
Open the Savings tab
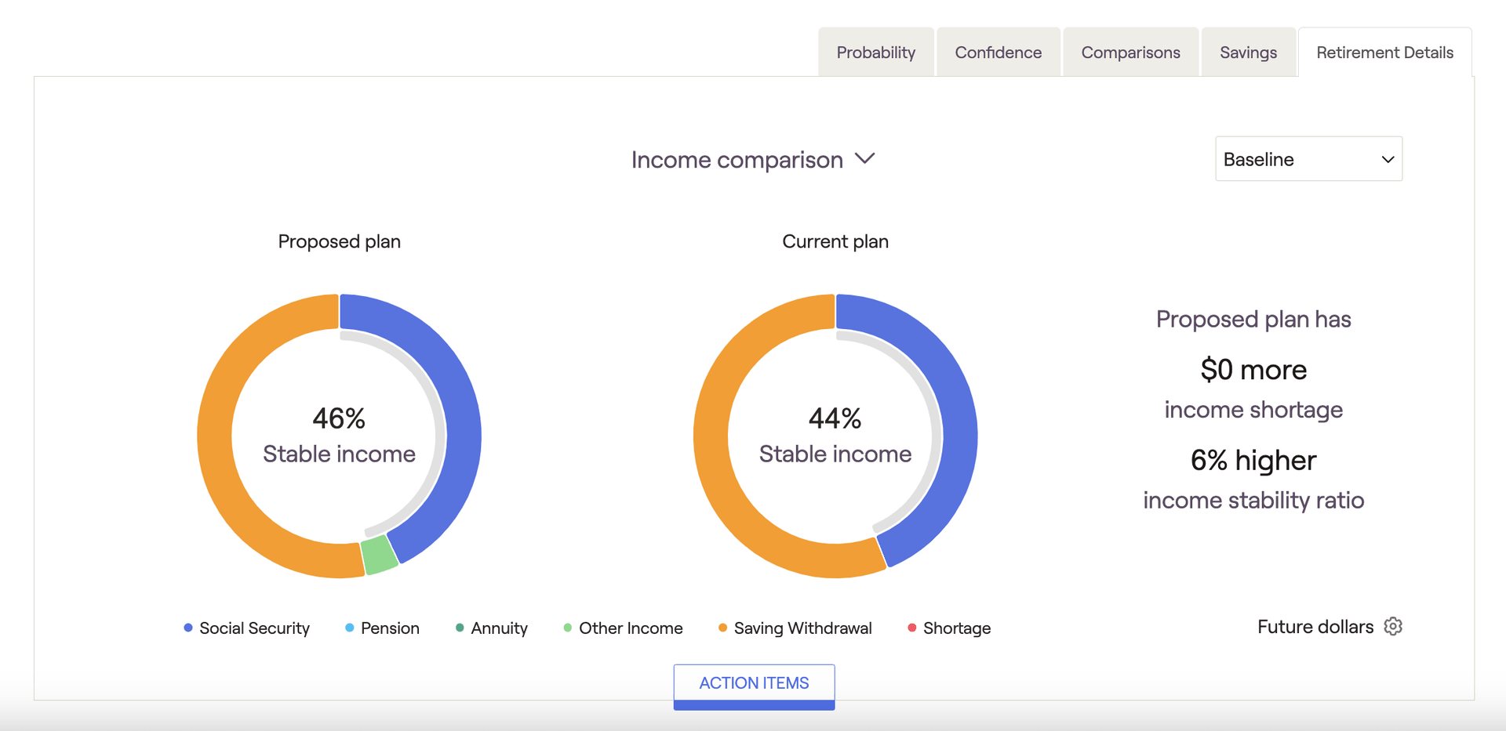click(x=1248, y=52)
